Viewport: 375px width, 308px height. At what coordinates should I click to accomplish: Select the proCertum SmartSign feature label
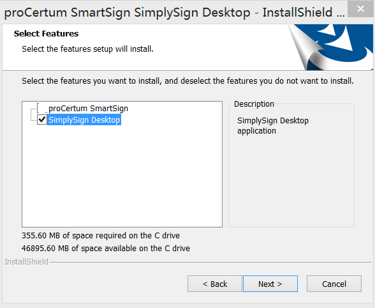(x=88, y=109)
